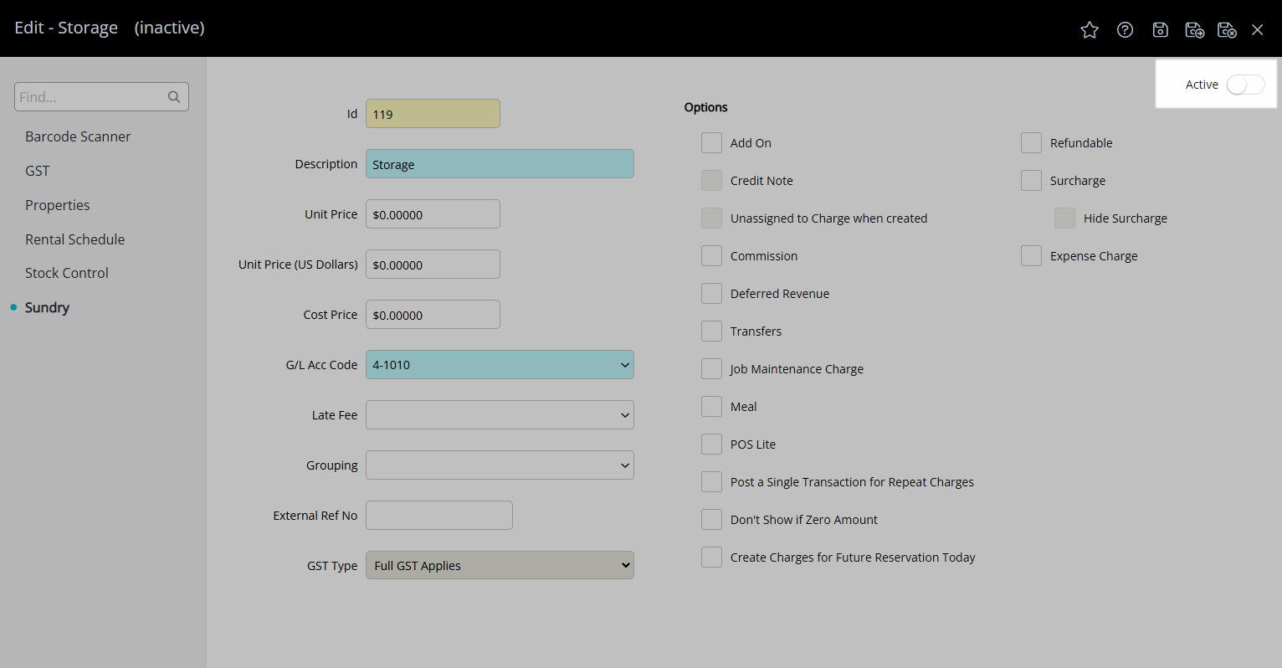Go to the GST section
The width and height of the screenshot is (1282, 668).
coord(38,171)
